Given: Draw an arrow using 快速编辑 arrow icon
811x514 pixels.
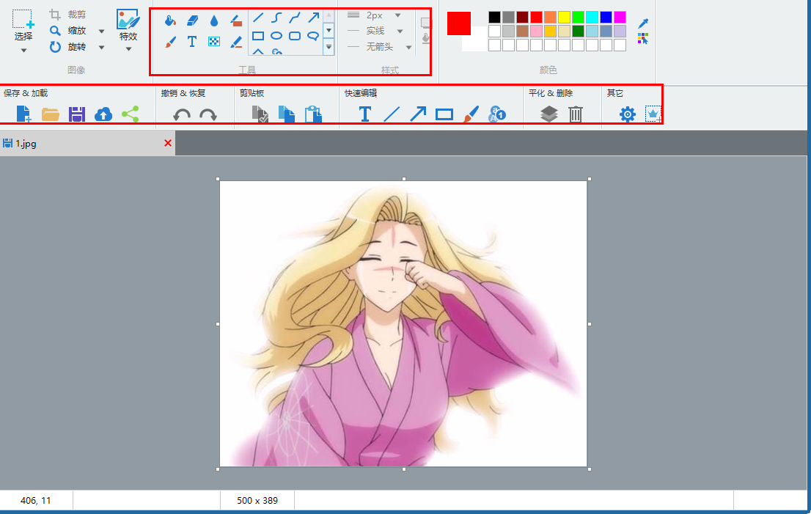Looking at the screenshot, I should [x=418, y=114].
